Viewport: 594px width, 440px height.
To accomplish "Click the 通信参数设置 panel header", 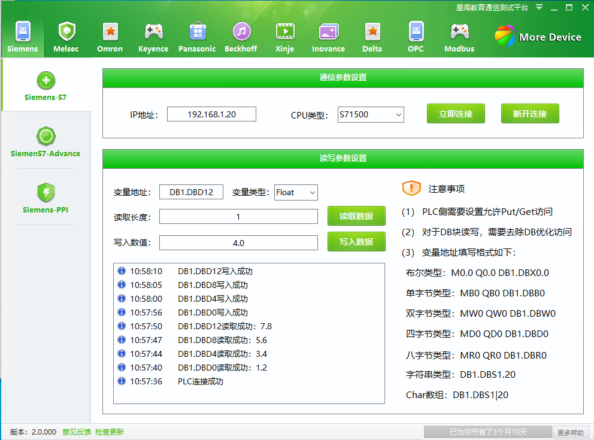I will click(343, 78).
